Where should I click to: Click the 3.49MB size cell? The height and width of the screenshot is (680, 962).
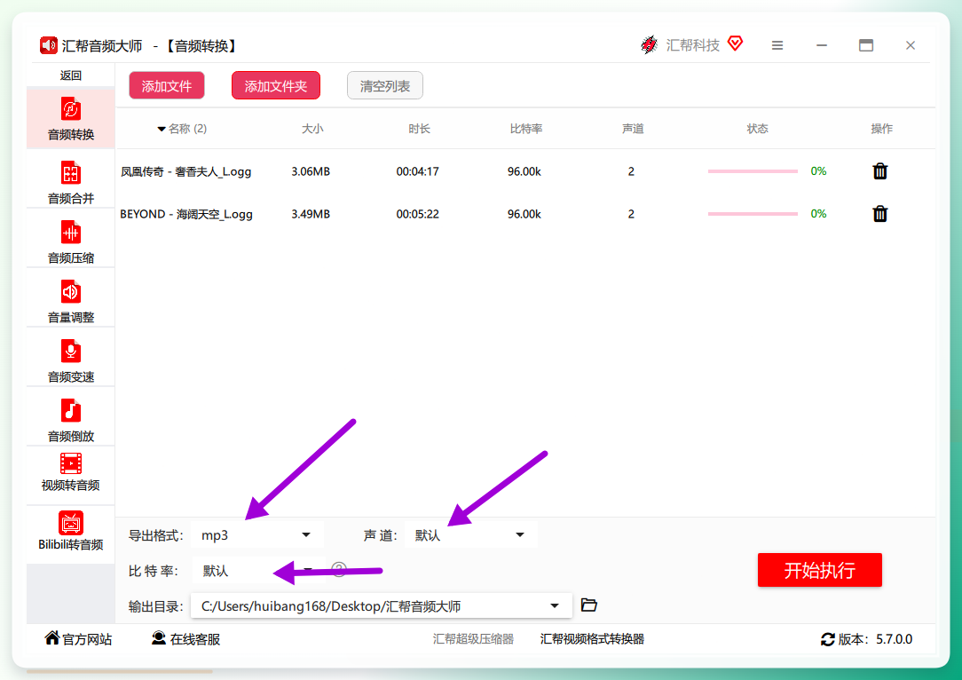(311, 214)
